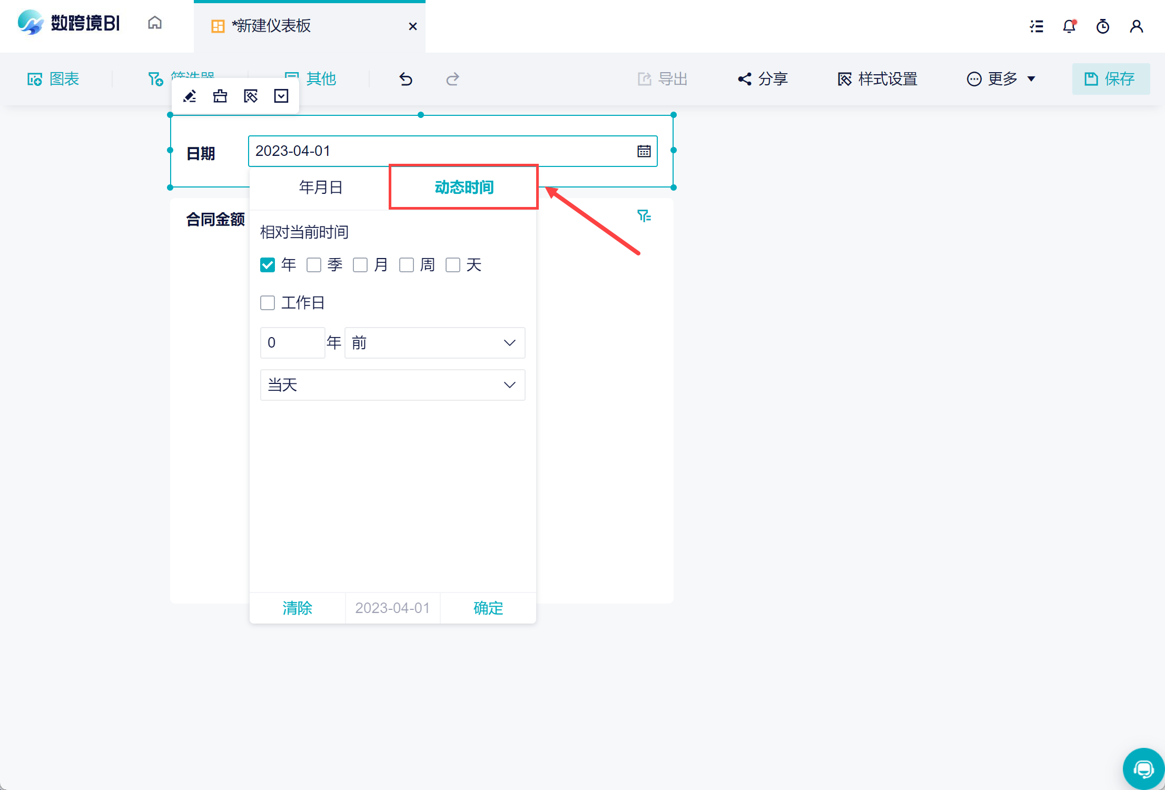Click the filter icon on the 合同金额 chart
Image resolution: width=1165 pixels, height=790 pixels.
point(644,216)
